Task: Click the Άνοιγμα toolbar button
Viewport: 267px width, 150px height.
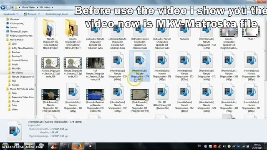Action: point(30,14)
